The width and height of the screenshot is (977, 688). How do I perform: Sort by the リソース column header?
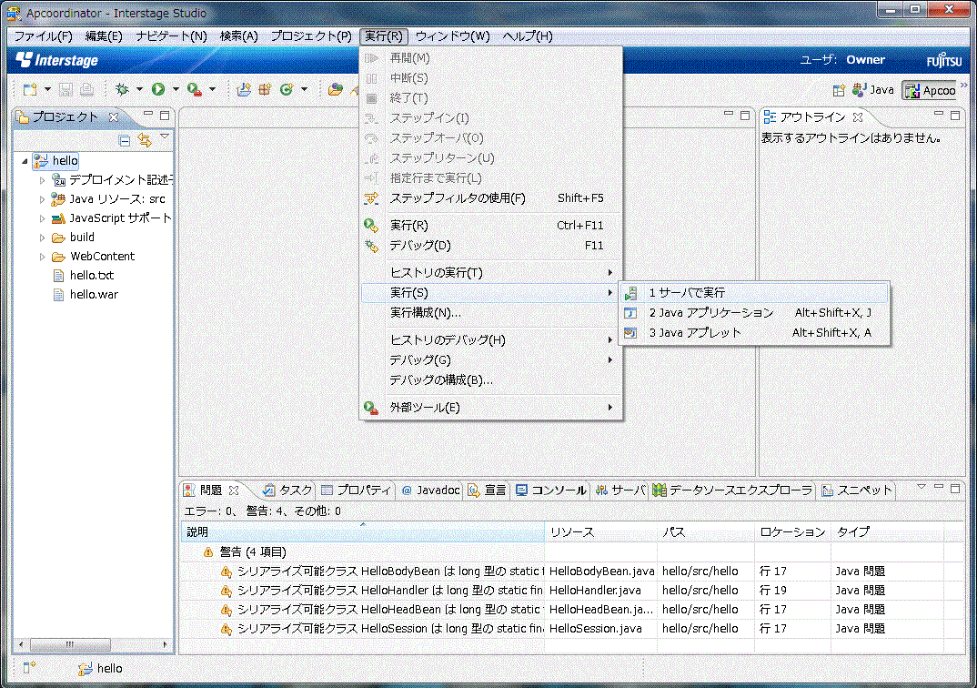600,532
